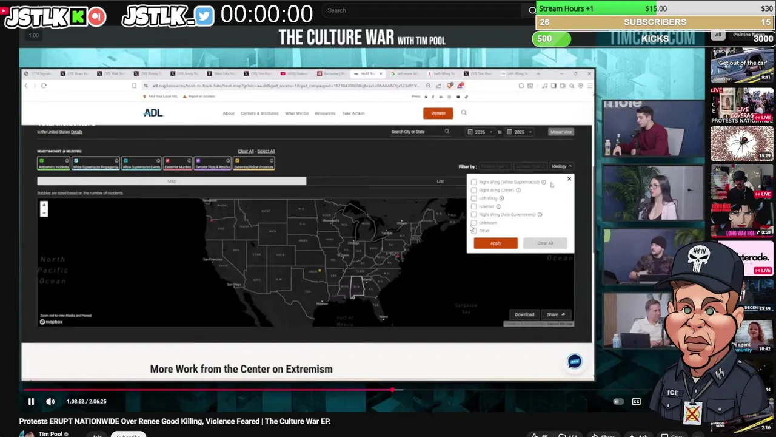
Task: Show info icon next to Islamist
Action: pyautogui.click(x=498, y=206)
